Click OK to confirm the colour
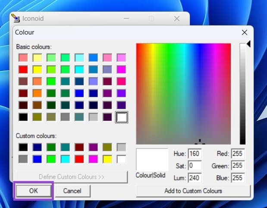Image resolution: width=267 pixels, height=208 pixels. click(34, 191)
